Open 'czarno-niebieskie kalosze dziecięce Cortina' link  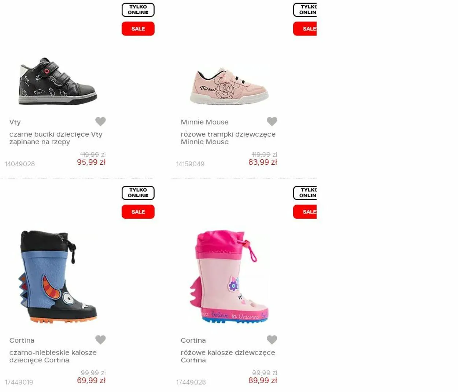pyautogui.click(x=53, y=356)
